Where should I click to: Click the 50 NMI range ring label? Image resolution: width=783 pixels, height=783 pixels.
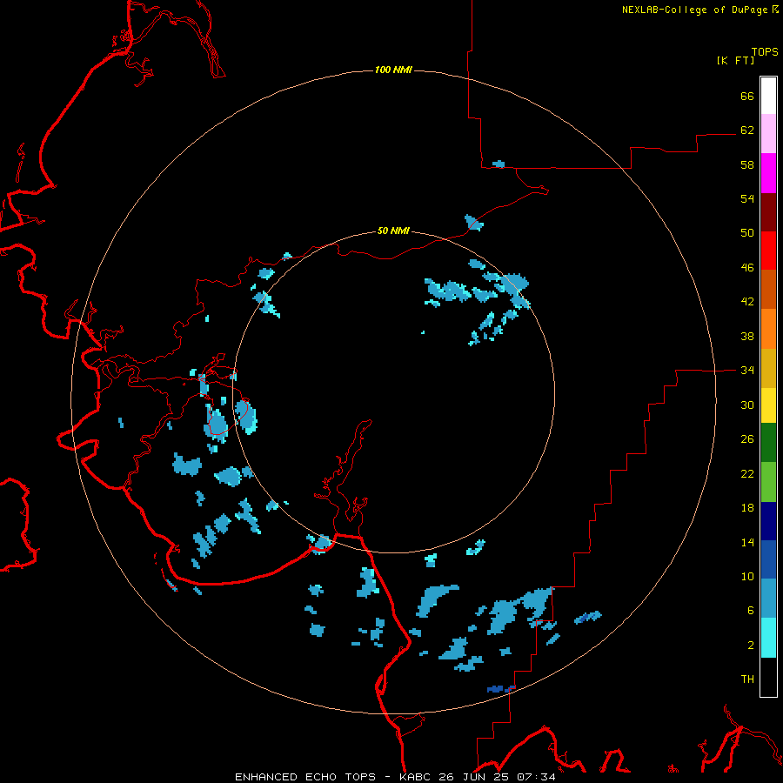coord(393,231)
